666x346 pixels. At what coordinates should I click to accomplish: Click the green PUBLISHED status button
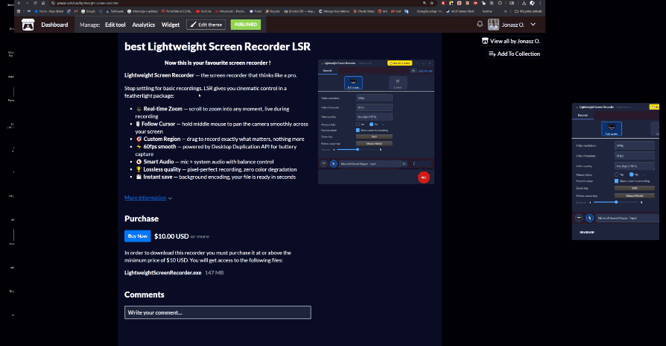246,25
